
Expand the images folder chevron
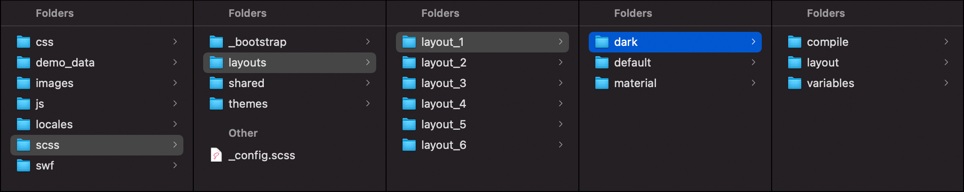(x=175, y=83)
